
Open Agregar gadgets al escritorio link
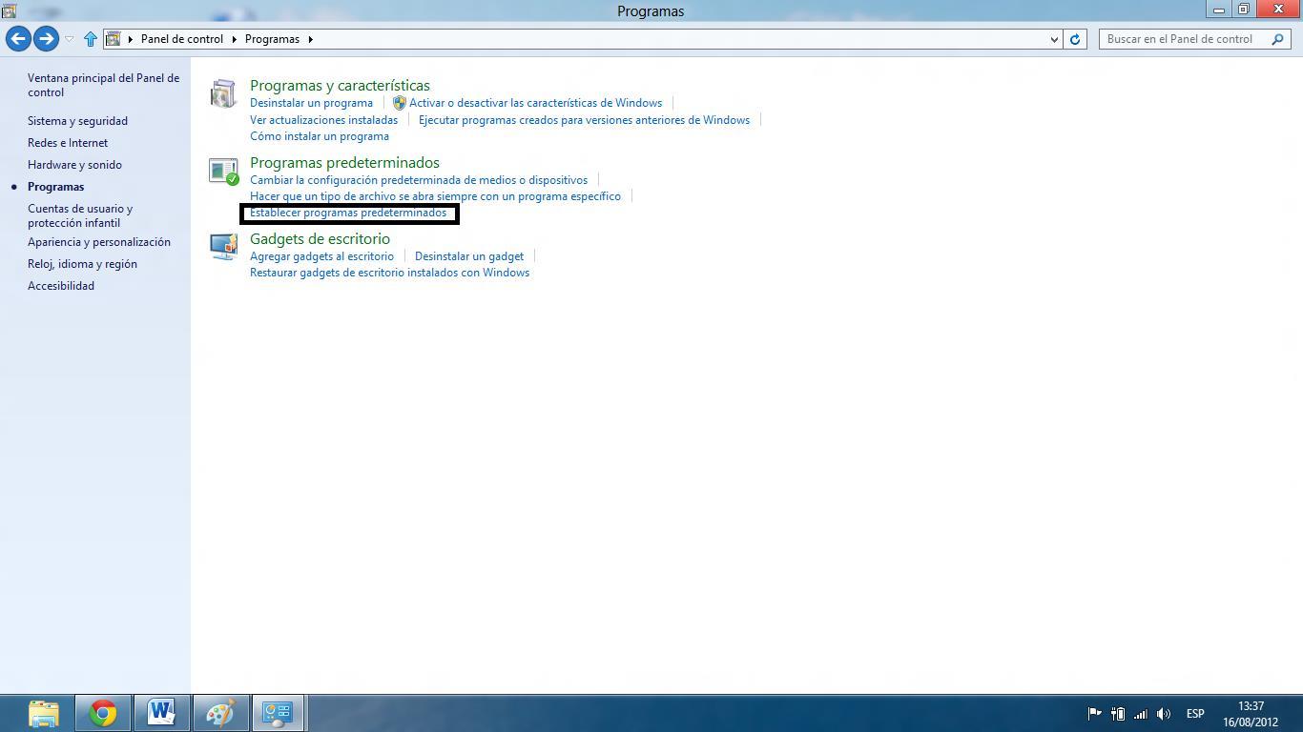coord(321,256)
